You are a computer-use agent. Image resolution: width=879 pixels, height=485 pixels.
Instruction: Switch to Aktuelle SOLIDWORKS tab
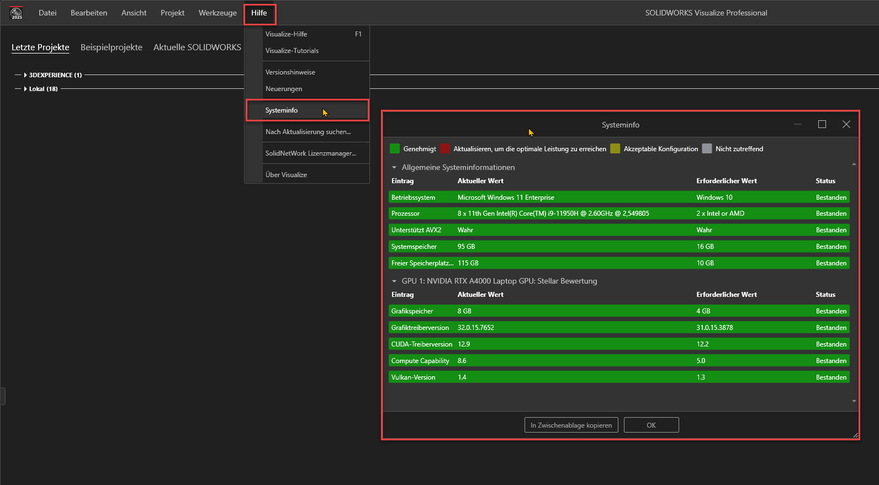tap(197, 47)
